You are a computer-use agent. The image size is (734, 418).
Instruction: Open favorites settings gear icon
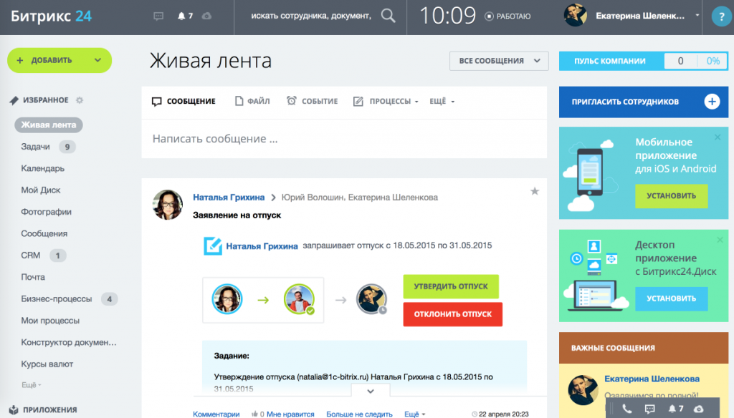[80, 100]
